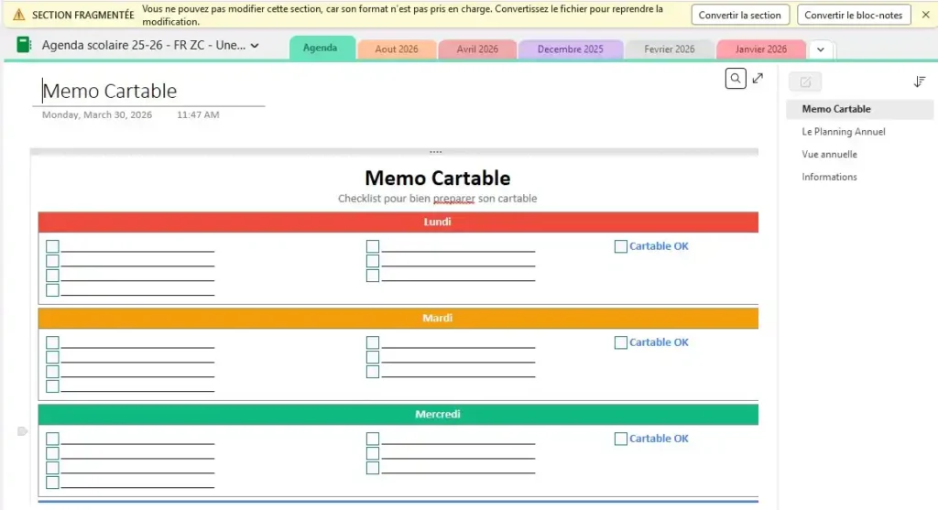Tick first left checkbox under Lundi

[x=52, y=246]
